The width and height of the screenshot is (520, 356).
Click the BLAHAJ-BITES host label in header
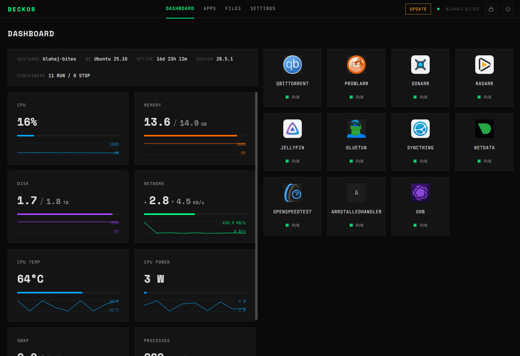click(462, 9)
